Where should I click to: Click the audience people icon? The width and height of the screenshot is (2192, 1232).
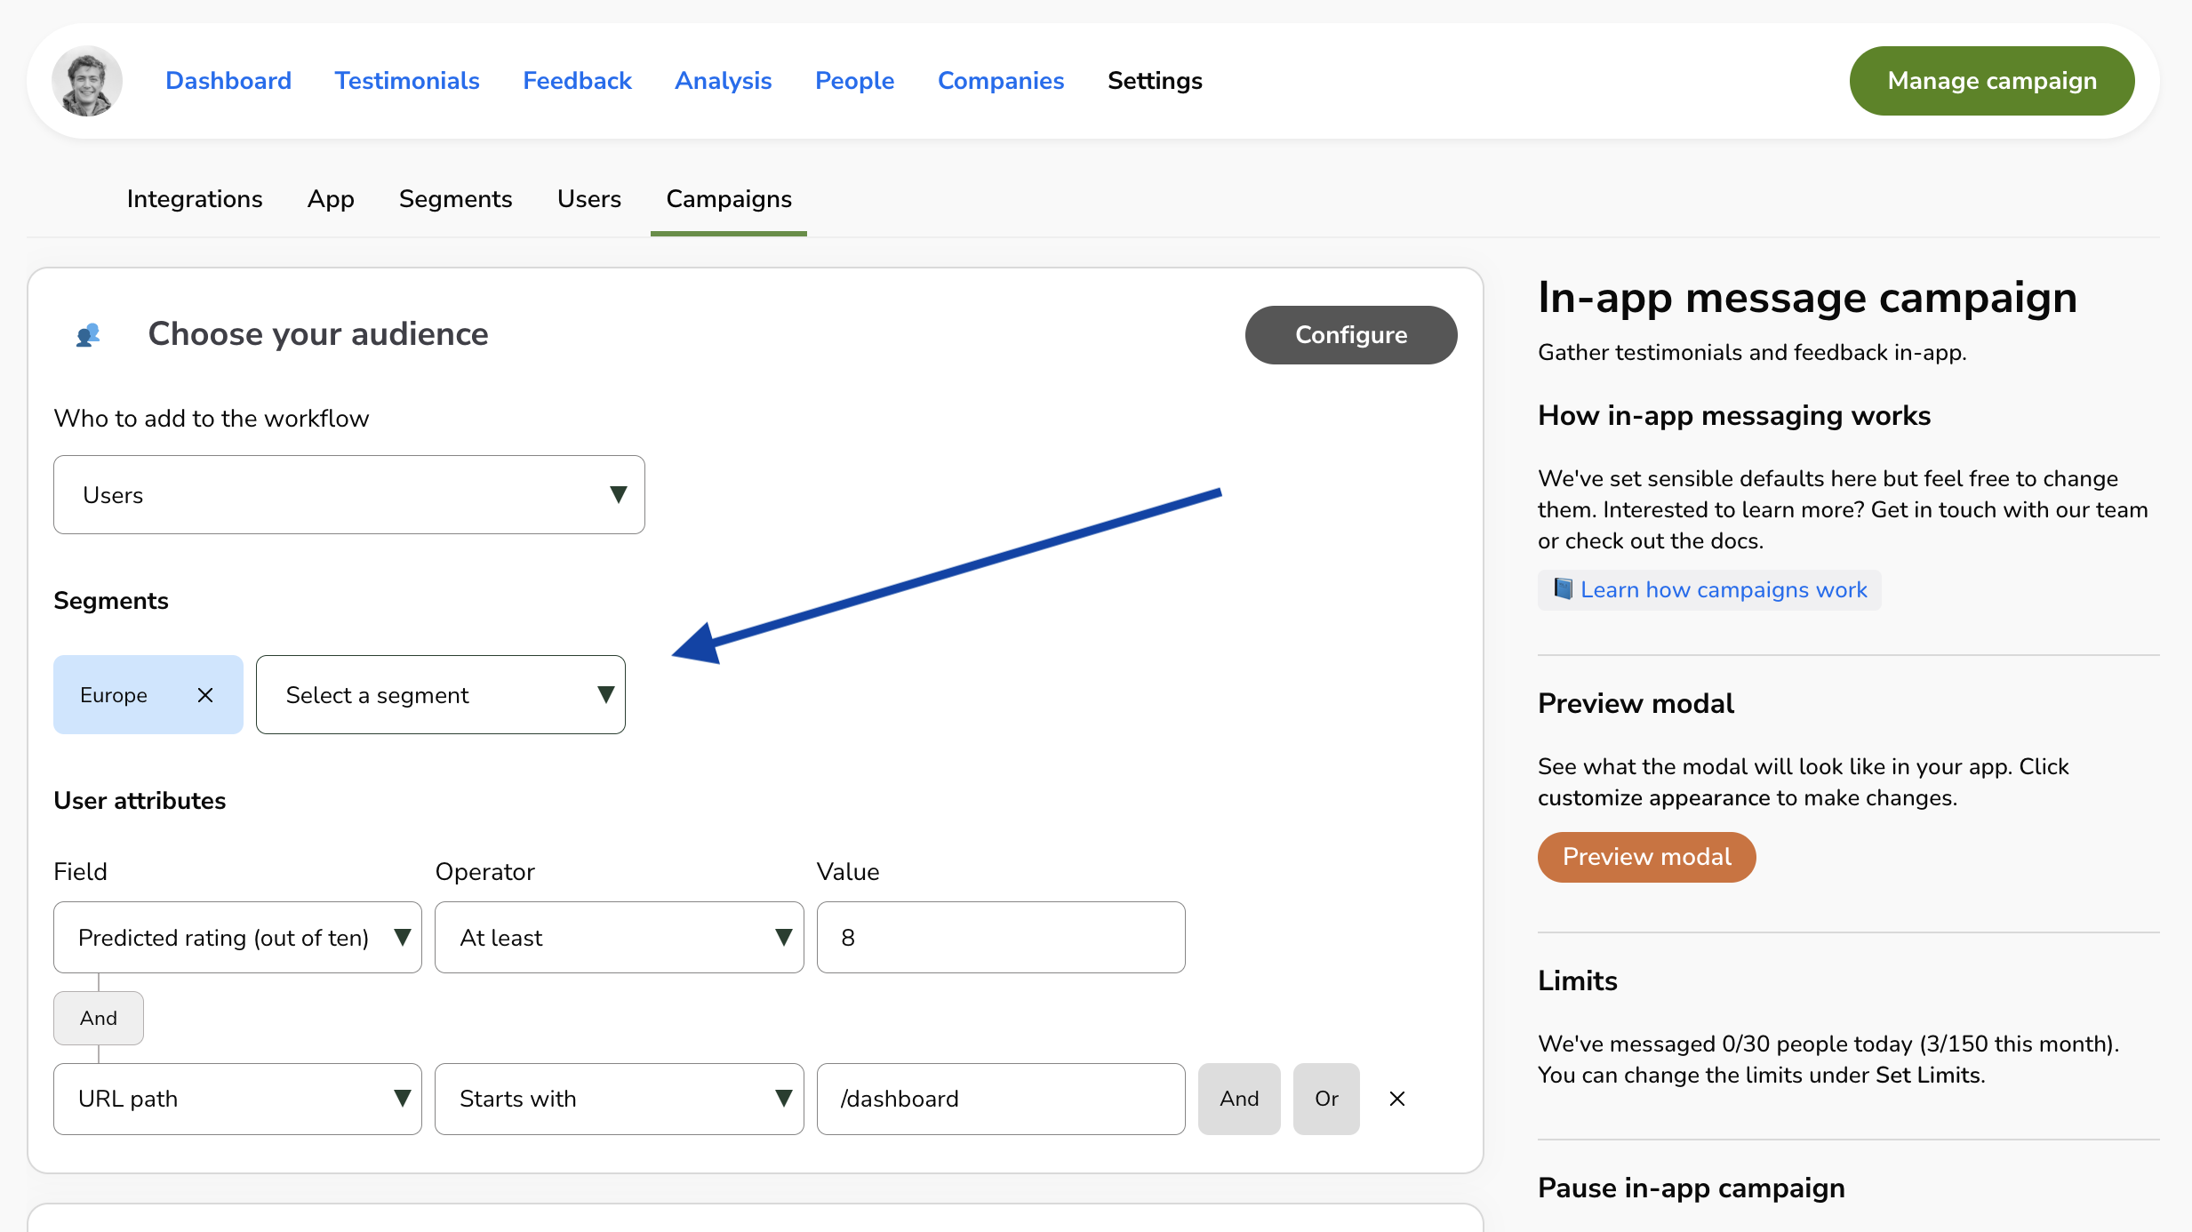point(88,335)
